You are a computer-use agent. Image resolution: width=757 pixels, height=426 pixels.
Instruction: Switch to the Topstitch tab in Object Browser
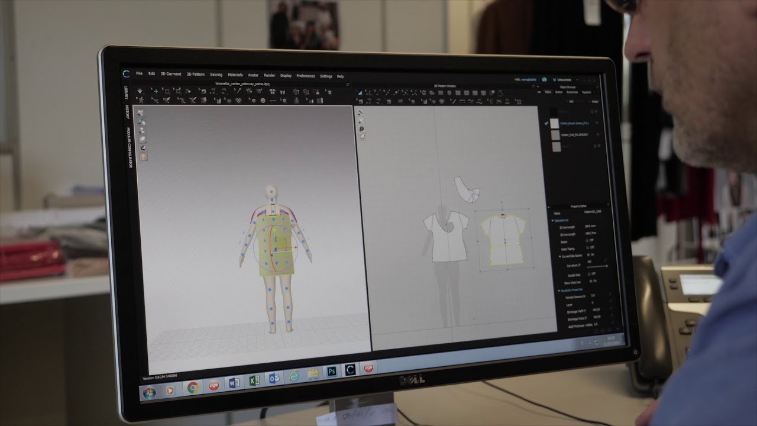[587, 92]
